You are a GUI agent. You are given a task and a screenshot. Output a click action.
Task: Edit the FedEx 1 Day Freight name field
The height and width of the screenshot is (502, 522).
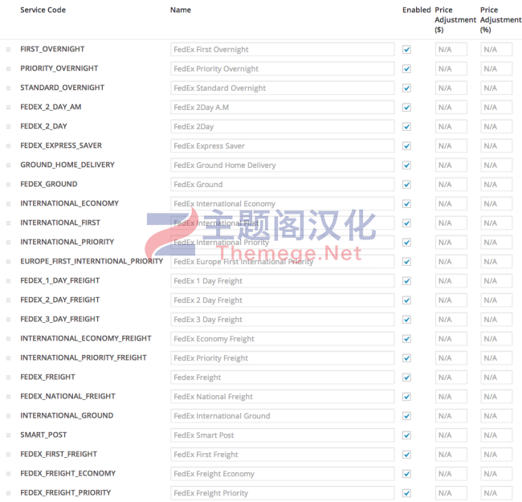pyautogui.click(x=283, y=281)
